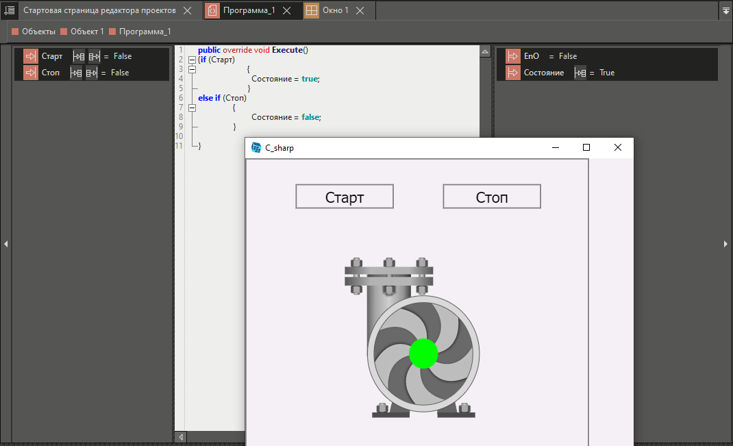Select the Объект 1 breadcrumb
The height and width of the screenshot is (446, 733).
(x=87, y=32)
